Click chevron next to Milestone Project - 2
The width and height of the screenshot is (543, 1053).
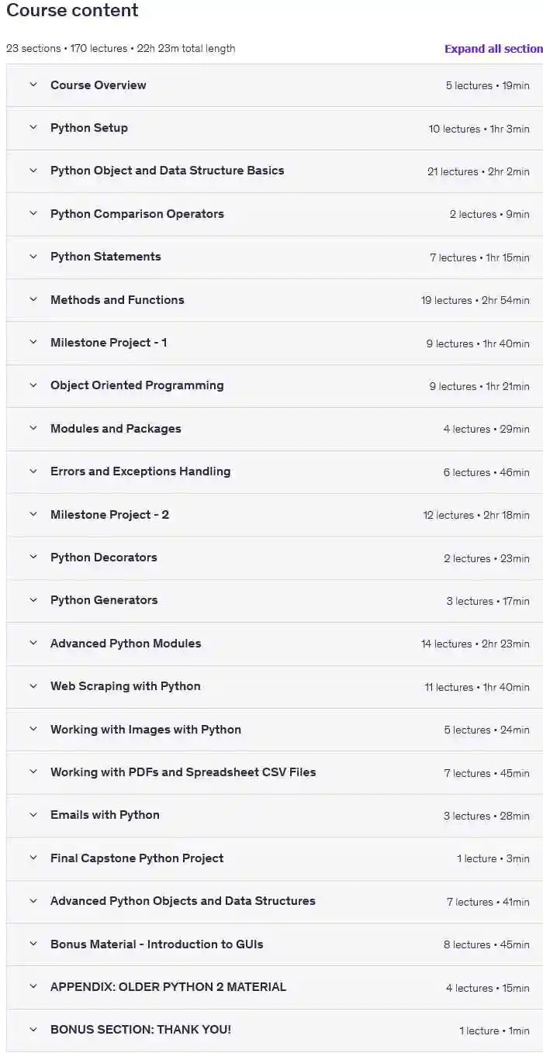(33, 515)
